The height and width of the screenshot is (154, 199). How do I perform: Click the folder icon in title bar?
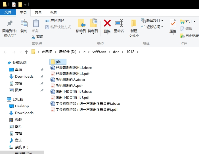pyautogui.click(x=5, y=5)
